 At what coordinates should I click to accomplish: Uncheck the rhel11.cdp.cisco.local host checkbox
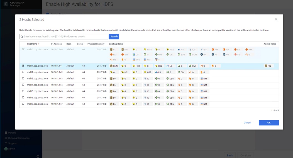23,66
